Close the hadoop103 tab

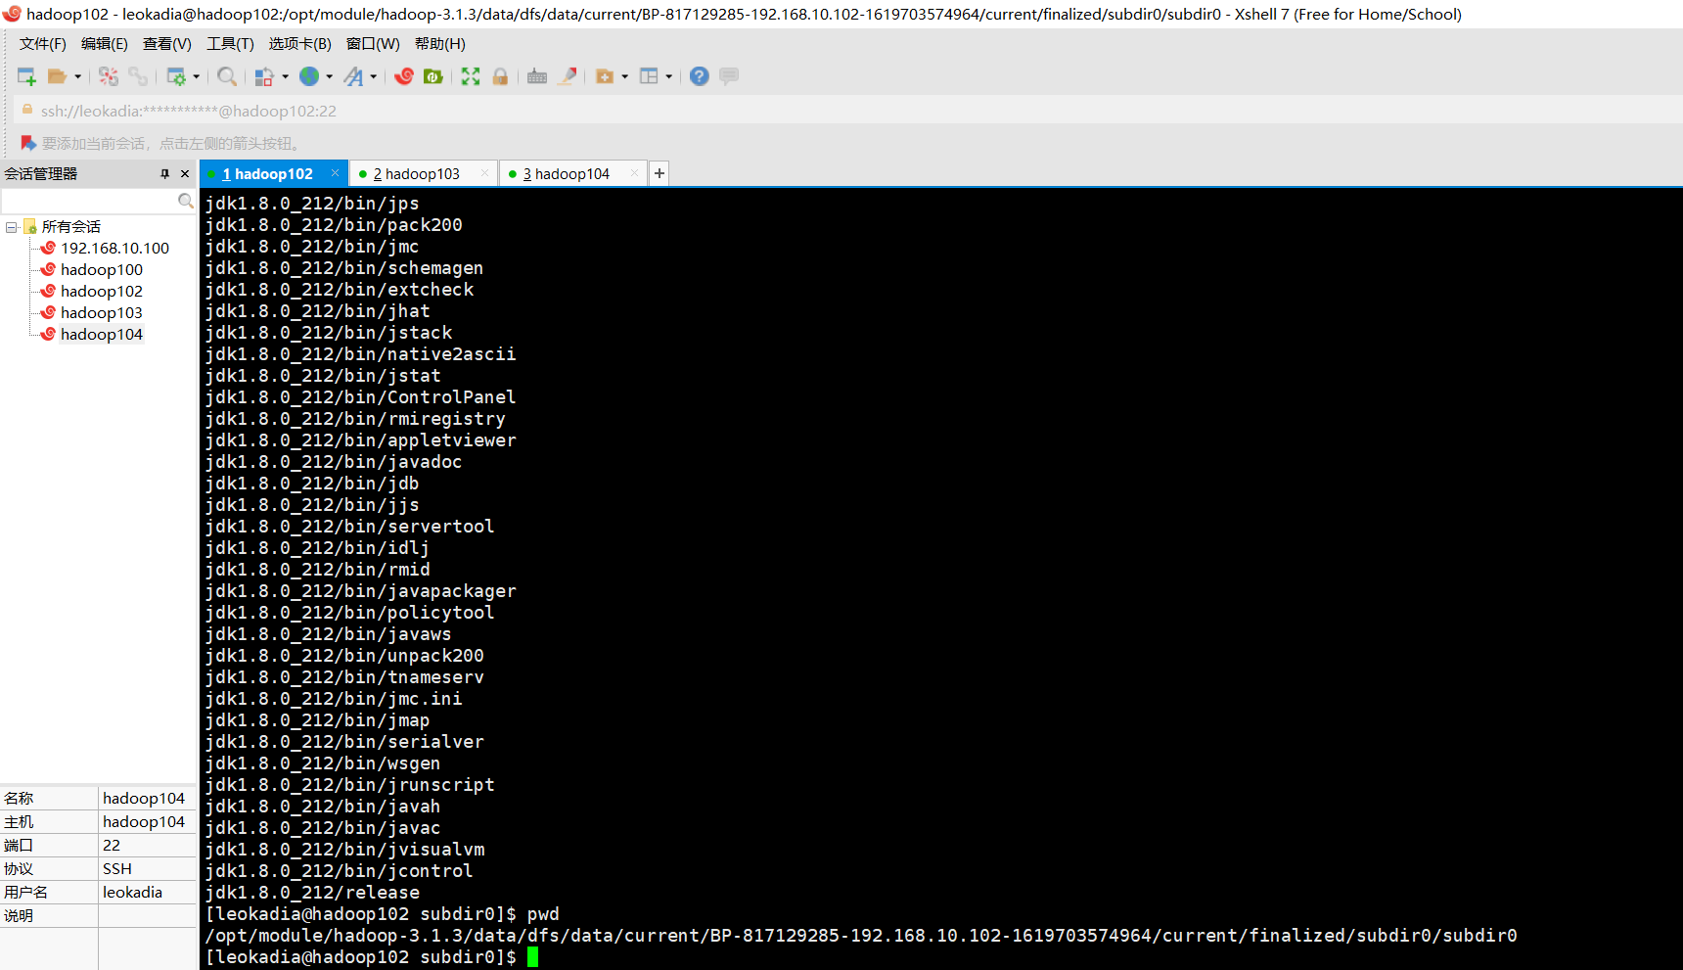point(484,173)
